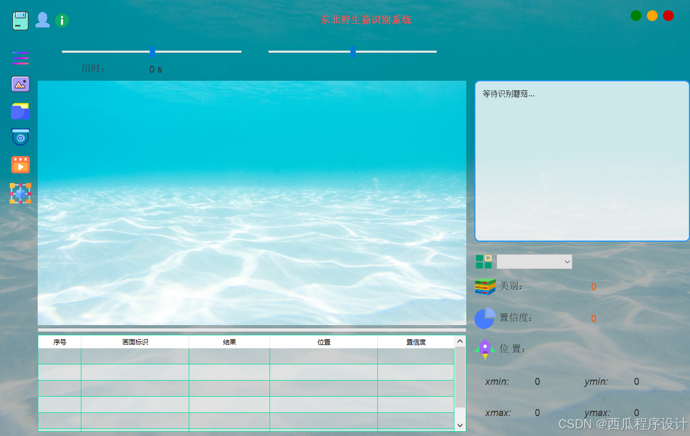
Task: Click the green info icon
Action: [62, 20]
